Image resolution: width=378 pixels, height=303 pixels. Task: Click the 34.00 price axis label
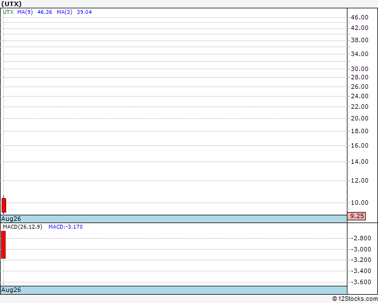pos(360,54)
